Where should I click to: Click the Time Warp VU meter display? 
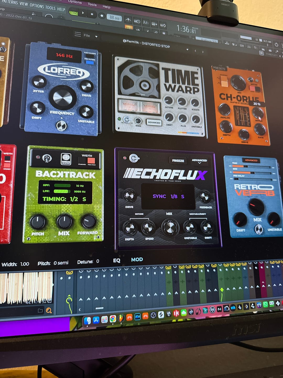tap(139, 107)
